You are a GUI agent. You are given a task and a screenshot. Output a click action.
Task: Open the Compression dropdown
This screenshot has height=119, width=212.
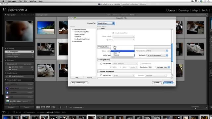pyautogui.click(x=157, y=51)
